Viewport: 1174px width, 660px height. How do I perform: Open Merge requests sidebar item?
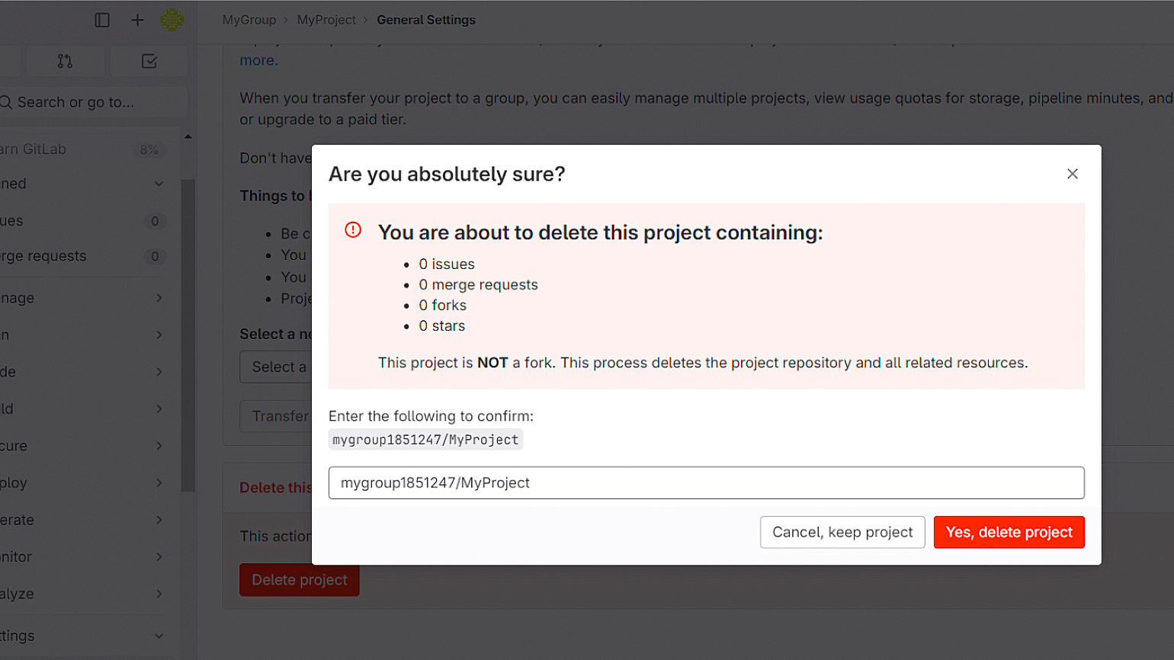coord(84,256)
